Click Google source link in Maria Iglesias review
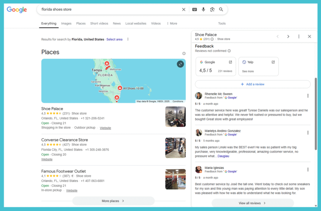The width and height of the screenshot is (321, 211). tap(232, 171)
